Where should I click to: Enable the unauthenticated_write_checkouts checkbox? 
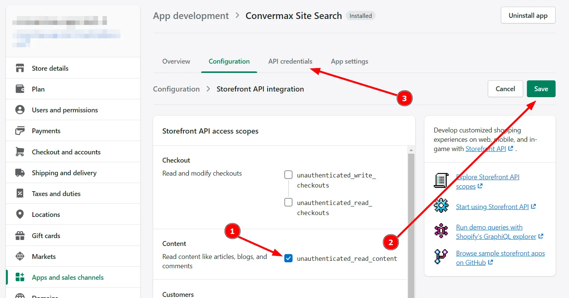tap(288, 175)
